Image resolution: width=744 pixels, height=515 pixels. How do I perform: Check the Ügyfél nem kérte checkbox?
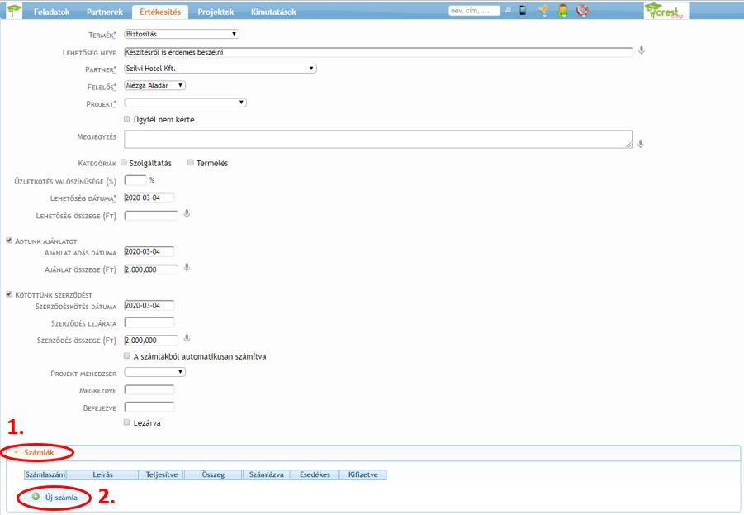click(126, 119)
